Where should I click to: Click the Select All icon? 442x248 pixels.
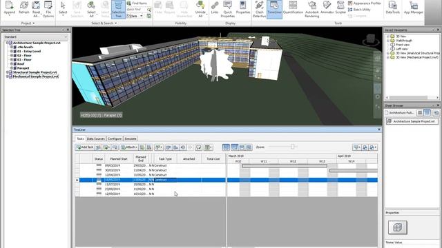91,8
